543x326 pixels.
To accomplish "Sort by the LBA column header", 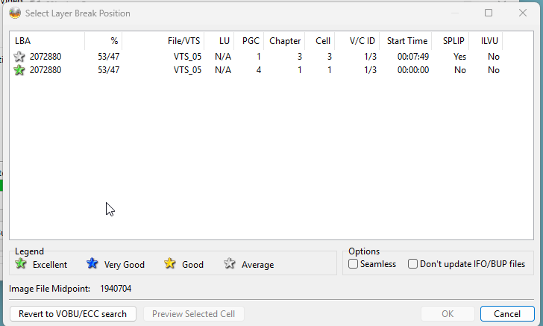I will click(x=45, y=41).
